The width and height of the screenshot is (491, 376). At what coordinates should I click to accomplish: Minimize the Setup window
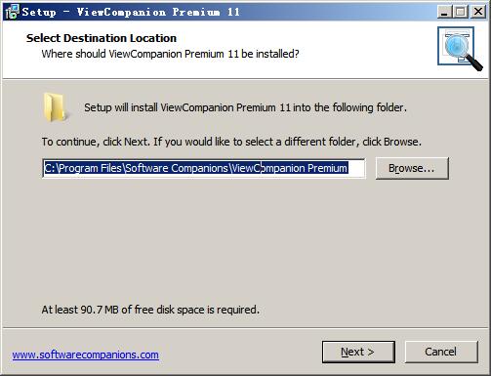[x=444, y=12]
